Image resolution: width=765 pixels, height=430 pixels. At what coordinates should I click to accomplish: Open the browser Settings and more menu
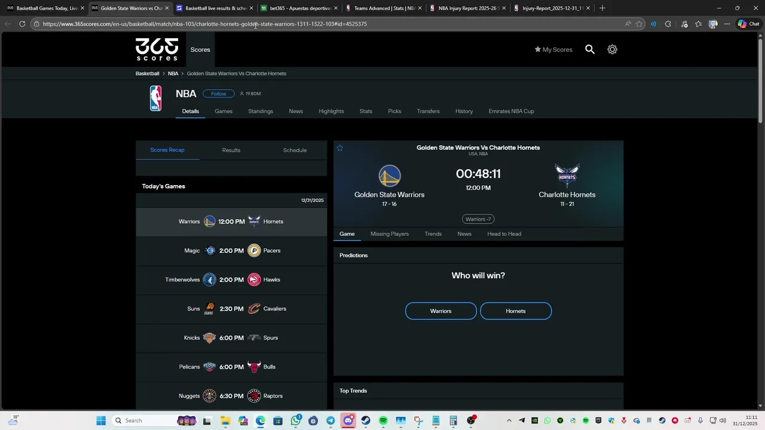(727, 24)
